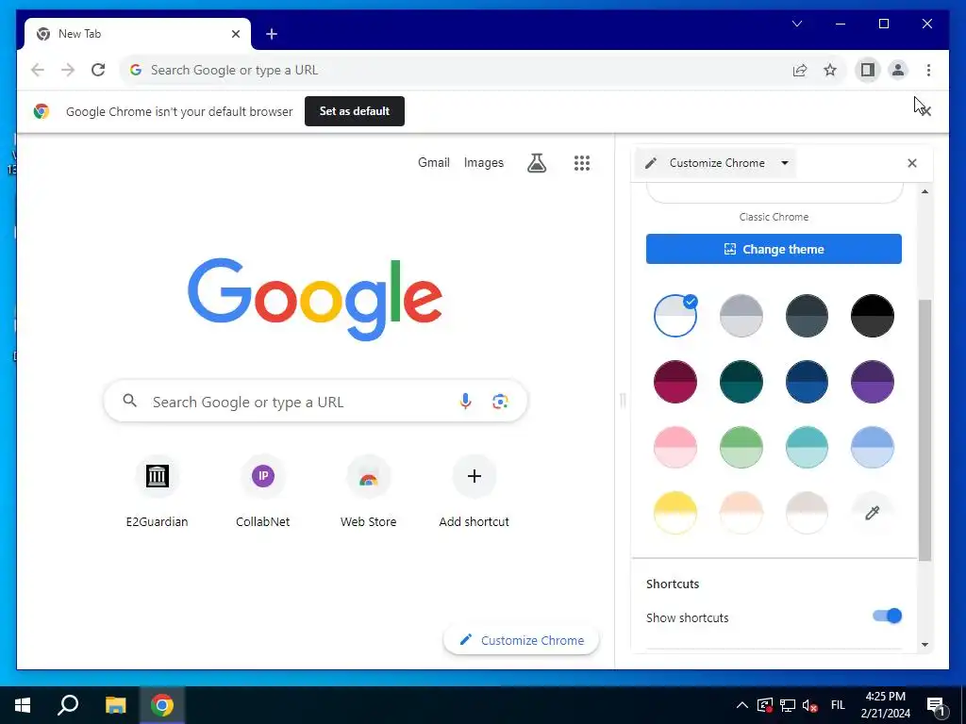This screenshot has width=966, height=724.
Task: Reload the current page
Action: tap(98, 70)
